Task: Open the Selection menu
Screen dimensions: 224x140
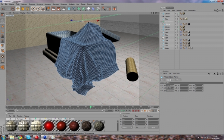Action: [x=24, y=4]
